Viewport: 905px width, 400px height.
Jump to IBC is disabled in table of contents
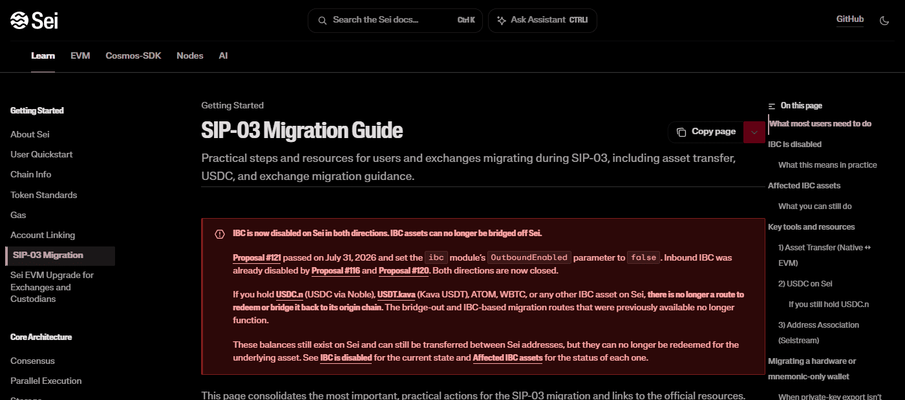pyautogui.click(x=794, y=145)
